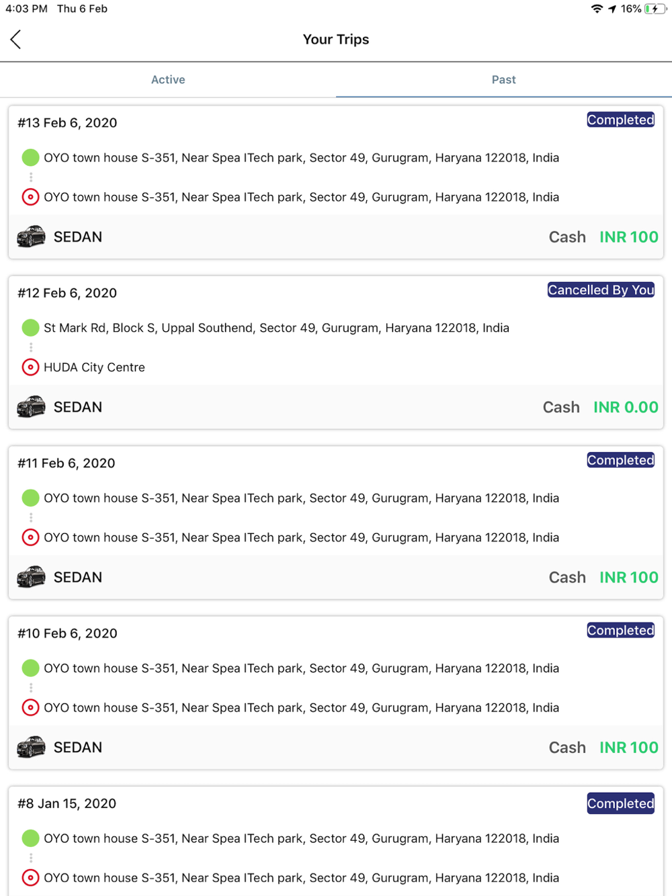This screenshot has width=672, height=896.
Task: Tap red HUDA City Centre destination marker
Action: [x=30, y=367]
